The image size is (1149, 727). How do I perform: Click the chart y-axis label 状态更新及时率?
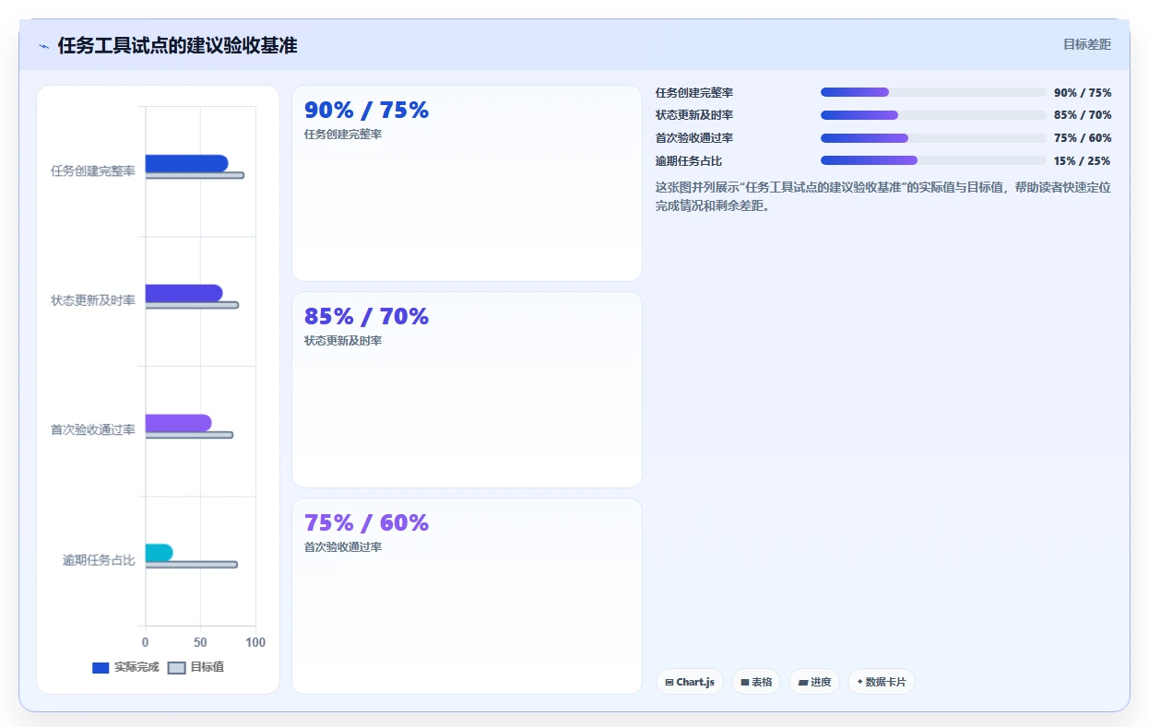[93, 301]
